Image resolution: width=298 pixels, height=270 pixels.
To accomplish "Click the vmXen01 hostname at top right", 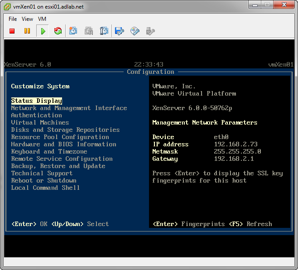I will pos(281,64).
